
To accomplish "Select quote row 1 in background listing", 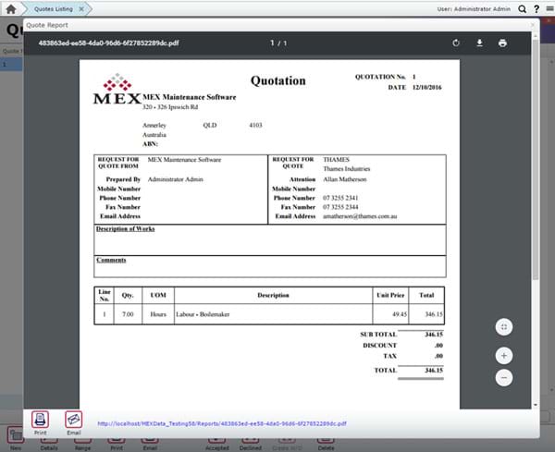I will (11, 65).
